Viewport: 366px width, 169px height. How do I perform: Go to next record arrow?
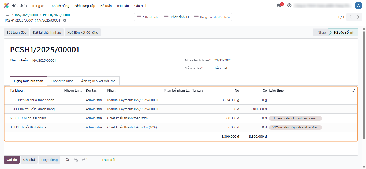click(358, 17)
